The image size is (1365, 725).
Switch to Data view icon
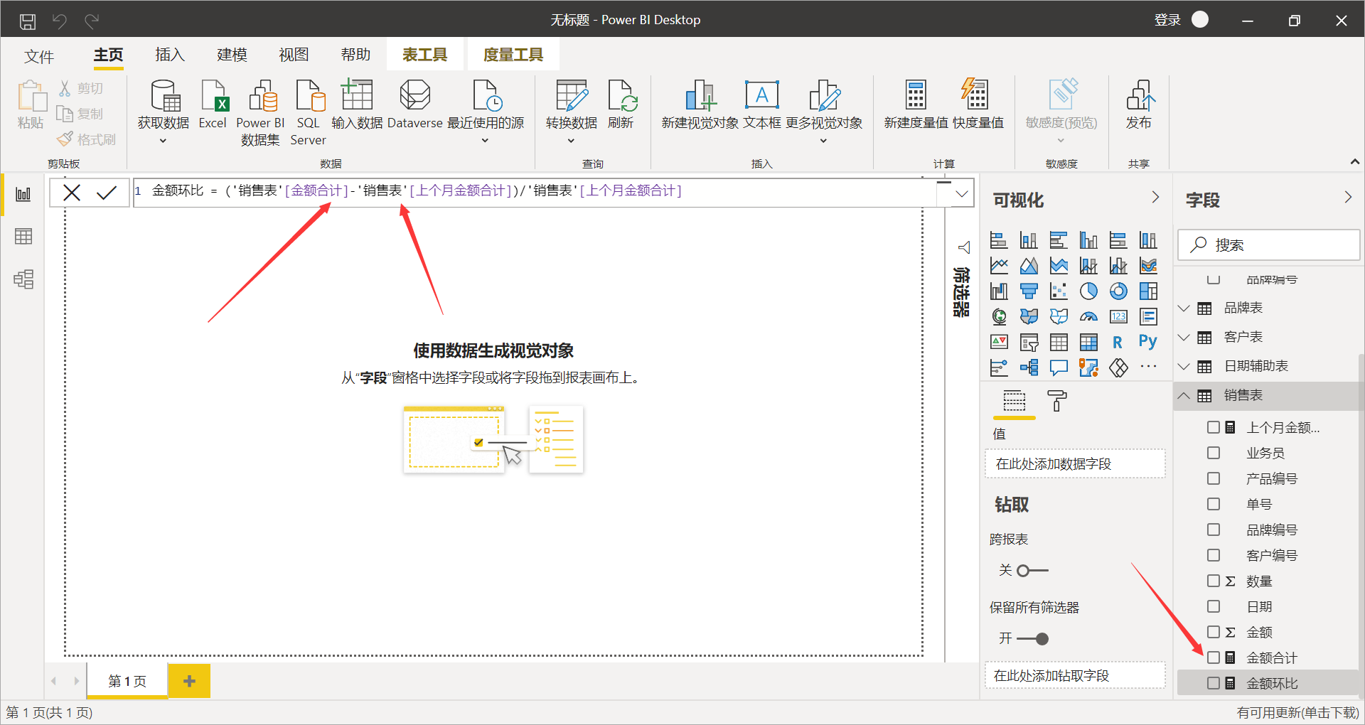point(23,237)
